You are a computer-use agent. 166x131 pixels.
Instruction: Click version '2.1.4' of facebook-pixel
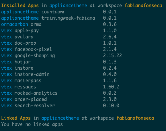[110, 49]
